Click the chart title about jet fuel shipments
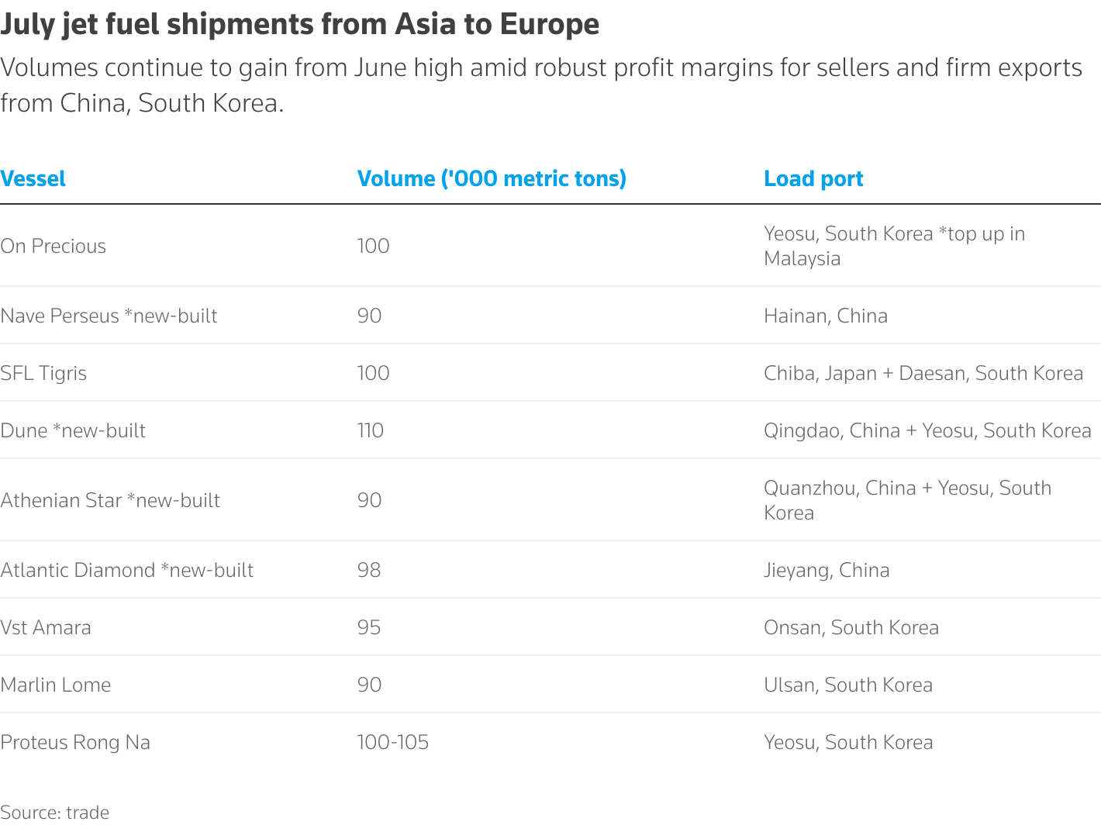1101x825 pixels. [300, 25]
